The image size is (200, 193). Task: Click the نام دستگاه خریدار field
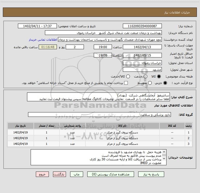(x=103, y=33)
